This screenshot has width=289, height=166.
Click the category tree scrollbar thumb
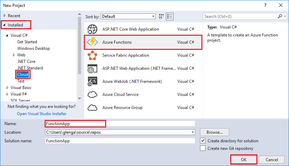(x=80, y=45)
